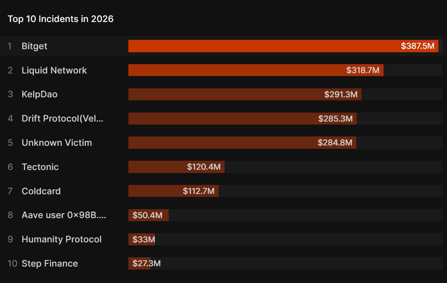The image size is (447, 283).
Task: Select the Liquid Network incident name
Action: click(x=54, y=70)
